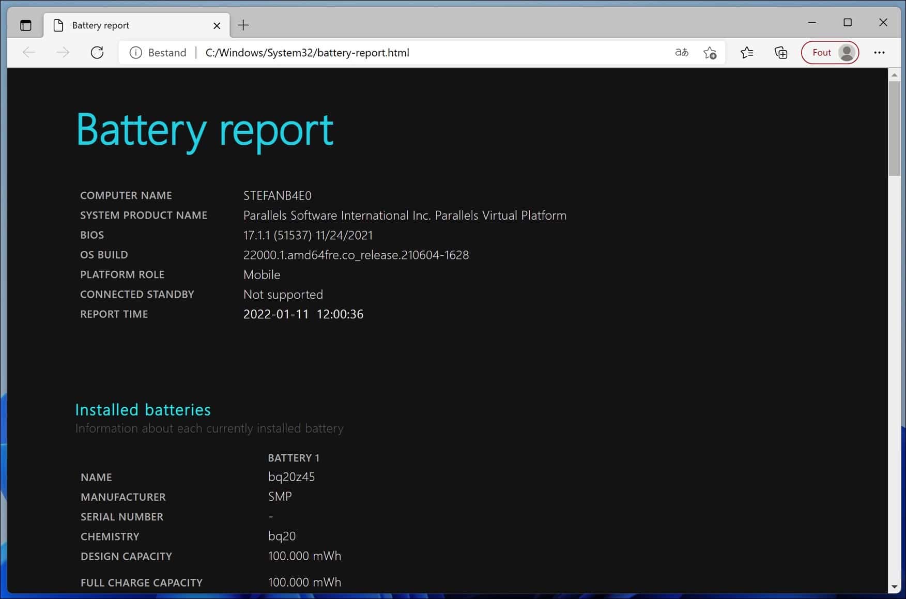Screen dimensions: 906x599
Task: Click the file icon next to Bestand
Action: point(135,52)
